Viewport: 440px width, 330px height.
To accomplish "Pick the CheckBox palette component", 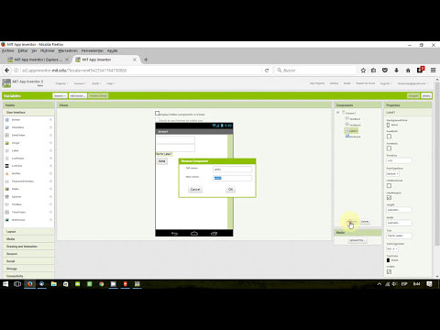I will [17, 127].
